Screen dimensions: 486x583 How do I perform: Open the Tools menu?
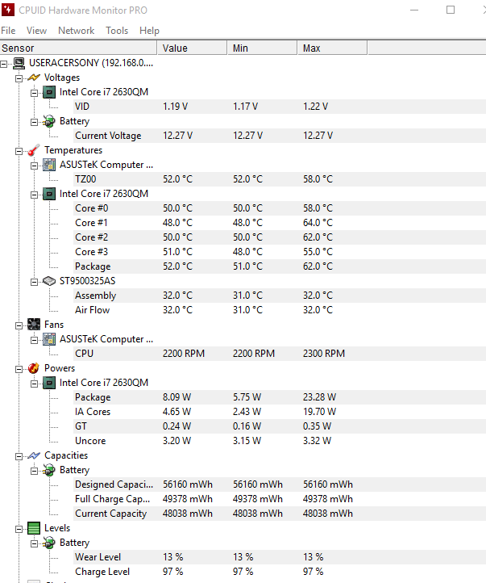[x=117, y=31]
